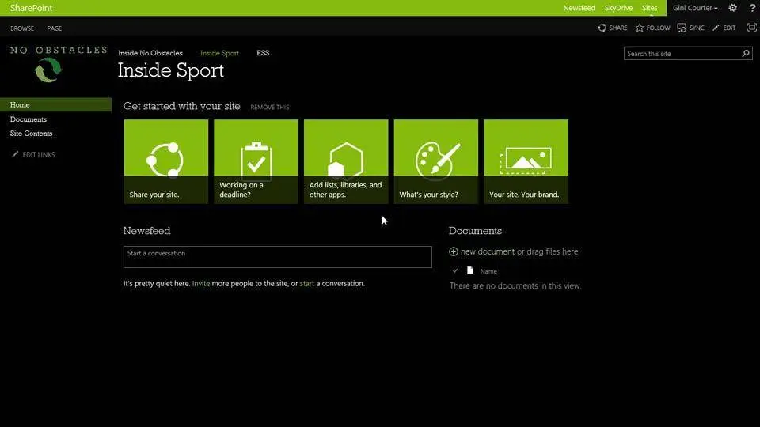Click the Get started with your site heading
Image resolution: width=760 pixels, height=427 pixels.
coord(182,106)
